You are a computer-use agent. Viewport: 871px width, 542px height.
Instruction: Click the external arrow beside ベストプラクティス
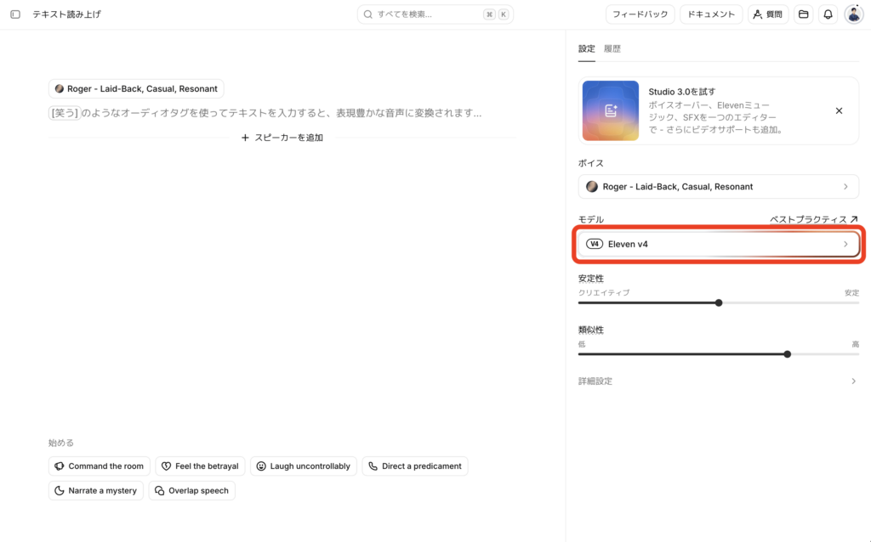click(x=854, y=219)
